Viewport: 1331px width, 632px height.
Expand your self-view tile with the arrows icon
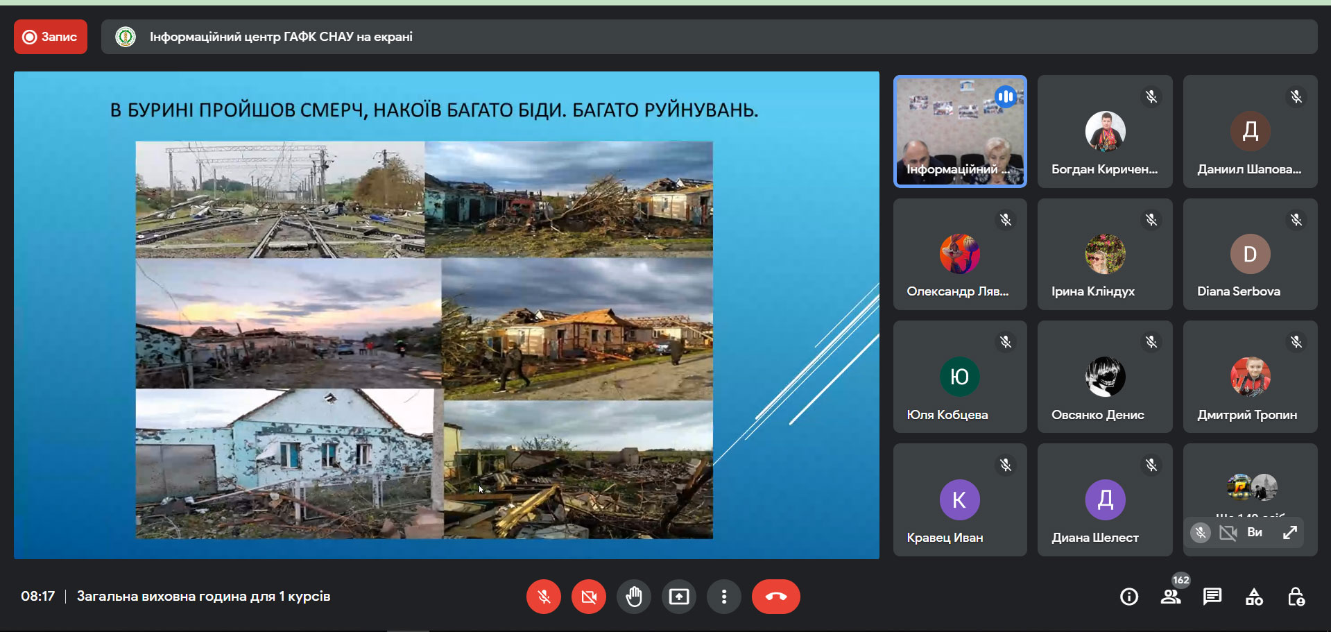[x=1290, y=533]
